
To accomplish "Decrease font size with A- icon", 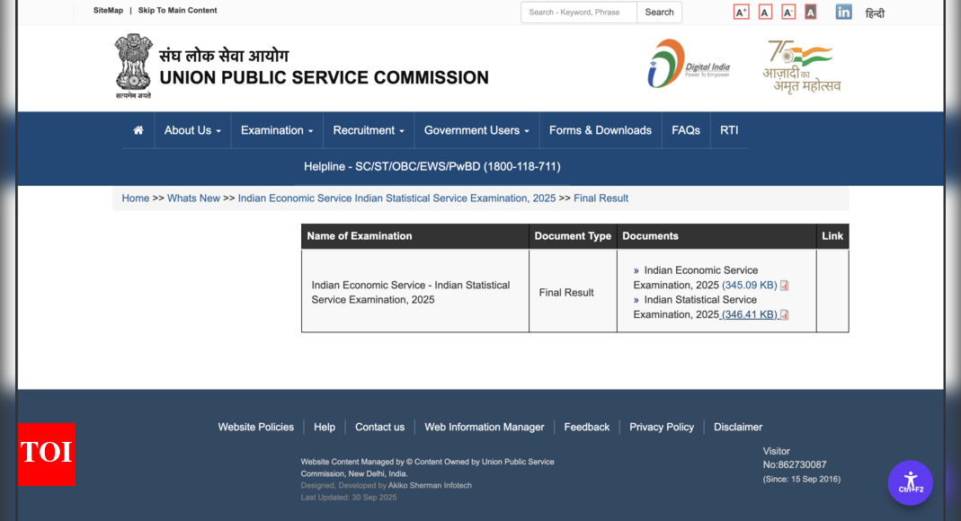I will pos(788,12).
